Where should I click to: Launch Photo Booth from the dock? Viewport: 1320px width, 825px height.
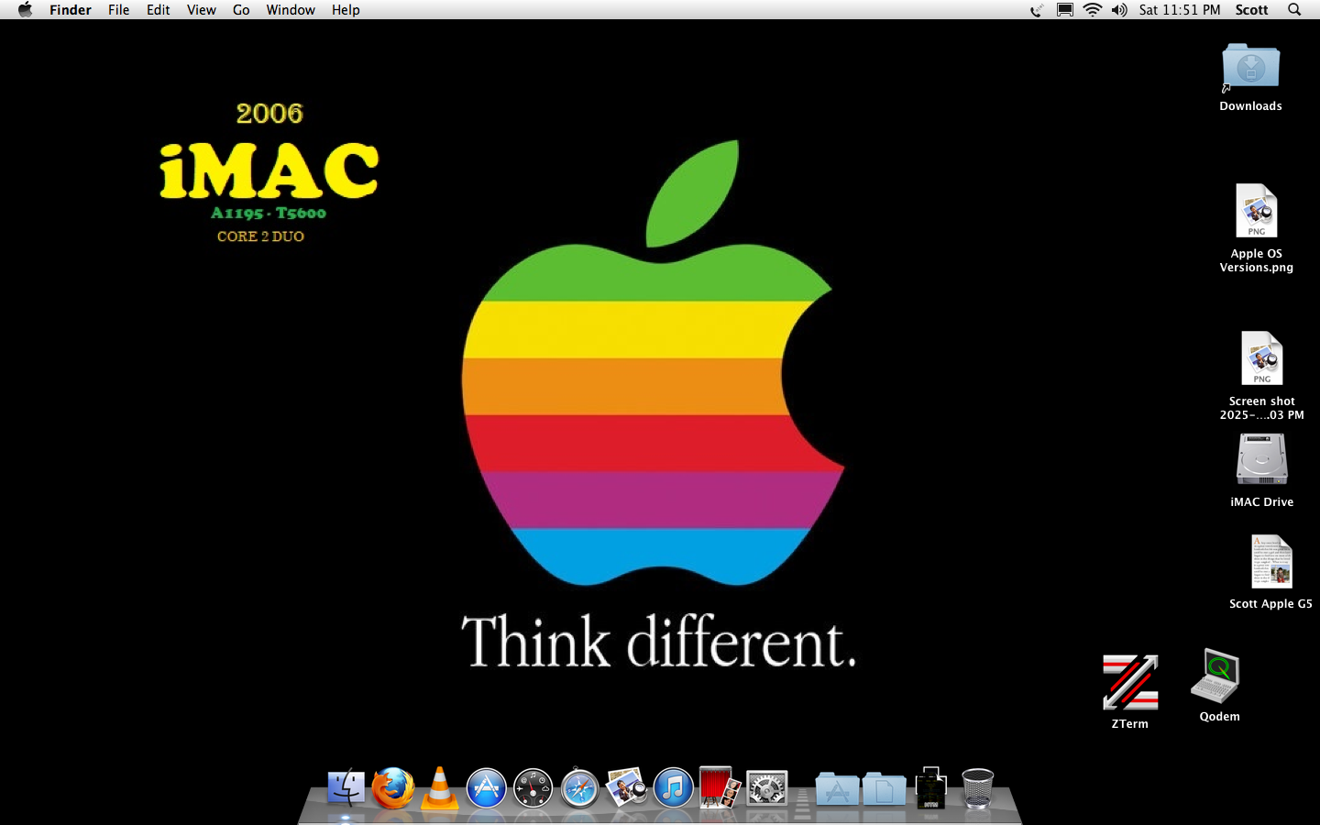[x=720, y=788]
